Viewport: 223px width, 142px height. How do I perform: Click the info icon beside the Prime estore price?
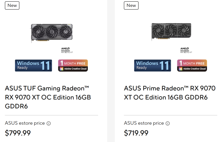[x=168, y=123]
